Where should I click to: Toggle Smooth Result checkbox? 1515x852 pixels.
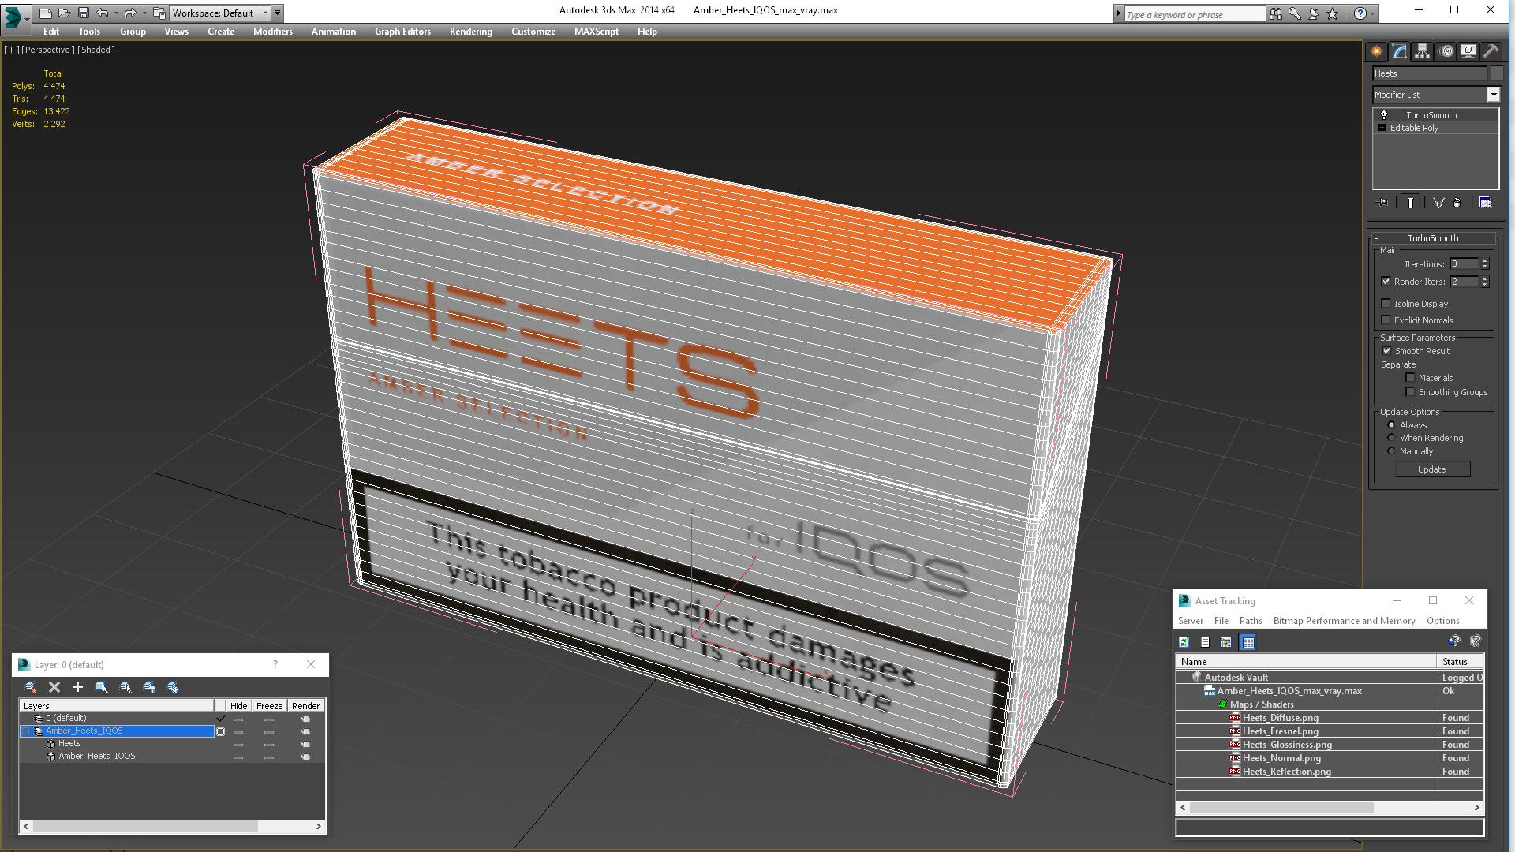click(1386, 351)
